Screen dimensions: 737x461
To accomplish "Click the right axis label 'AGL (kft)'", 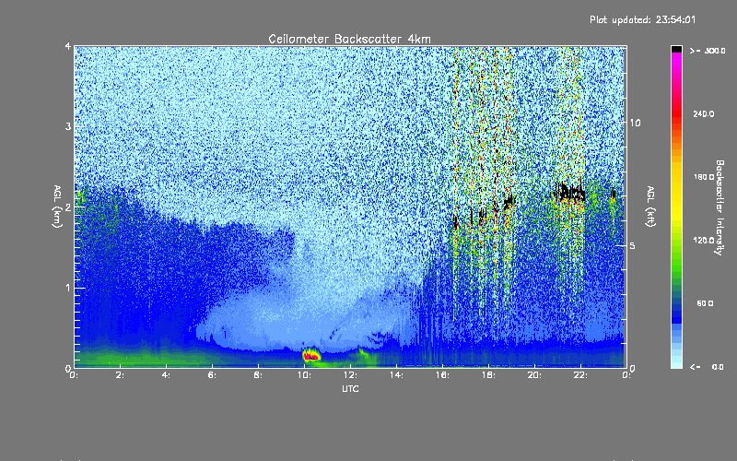I will [x=650, y=207].
